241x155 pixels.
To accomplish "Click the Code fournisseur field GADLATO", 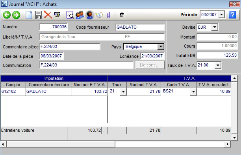I will pos(140,28).
